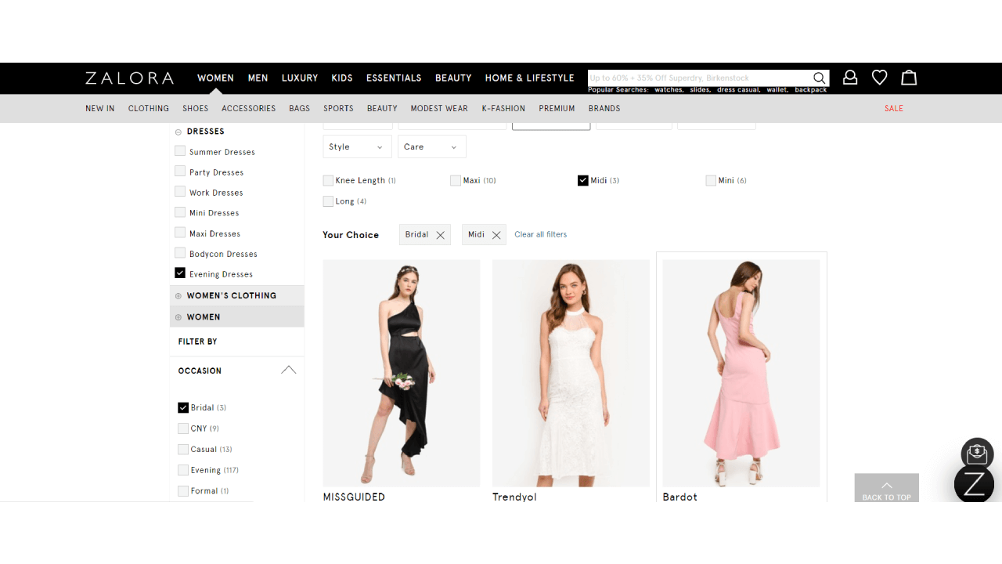Click the Zalora Z logo circle at bottom right
The image size is (1002, 564).
[x=974, y=484]
